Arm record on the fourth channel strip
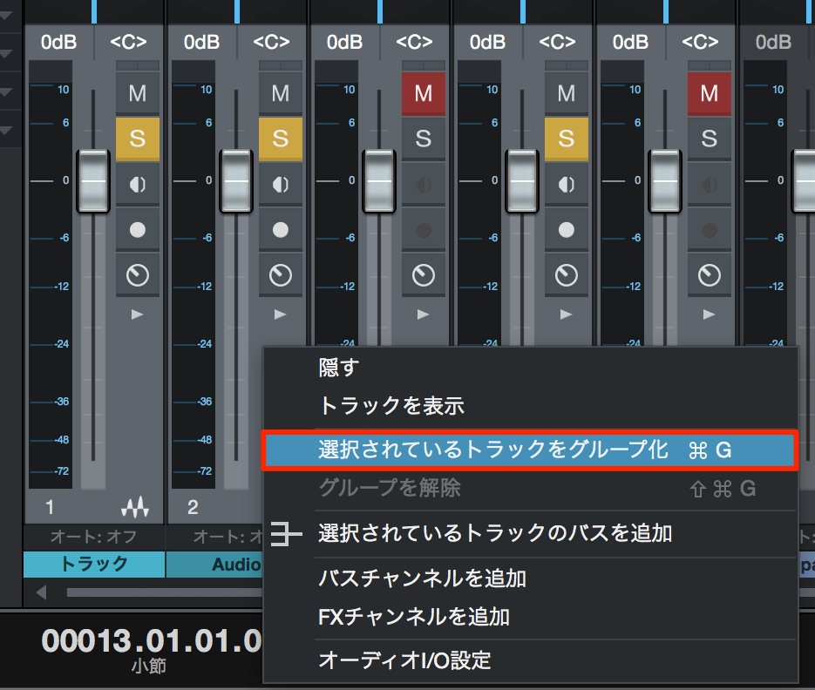Screen dimensions: 815x690 tap(566, 230)
